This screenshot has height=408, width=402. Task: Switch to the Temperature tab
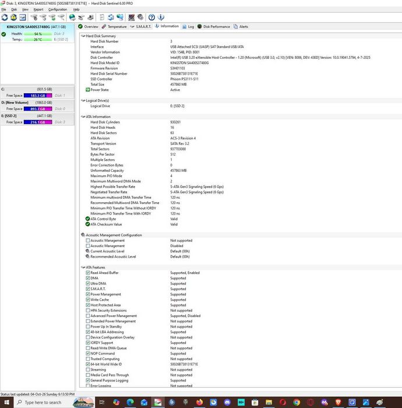coord(114,27)
